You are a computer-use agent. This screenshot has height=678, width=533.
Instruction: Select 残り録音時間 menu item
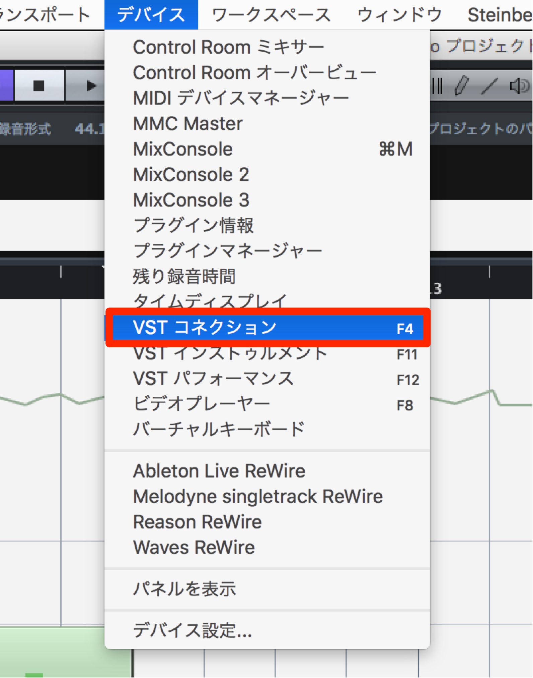click(x=267, y=276)
